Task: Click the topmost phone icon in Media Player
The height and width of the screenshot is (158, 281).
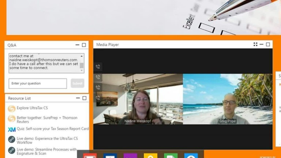Action: [x=98, y=67]
